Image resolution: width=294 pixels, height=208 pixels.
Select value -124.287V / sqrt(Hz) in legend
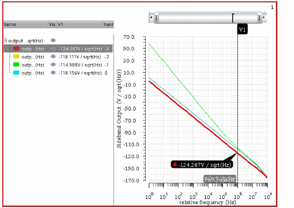point(80,49)
